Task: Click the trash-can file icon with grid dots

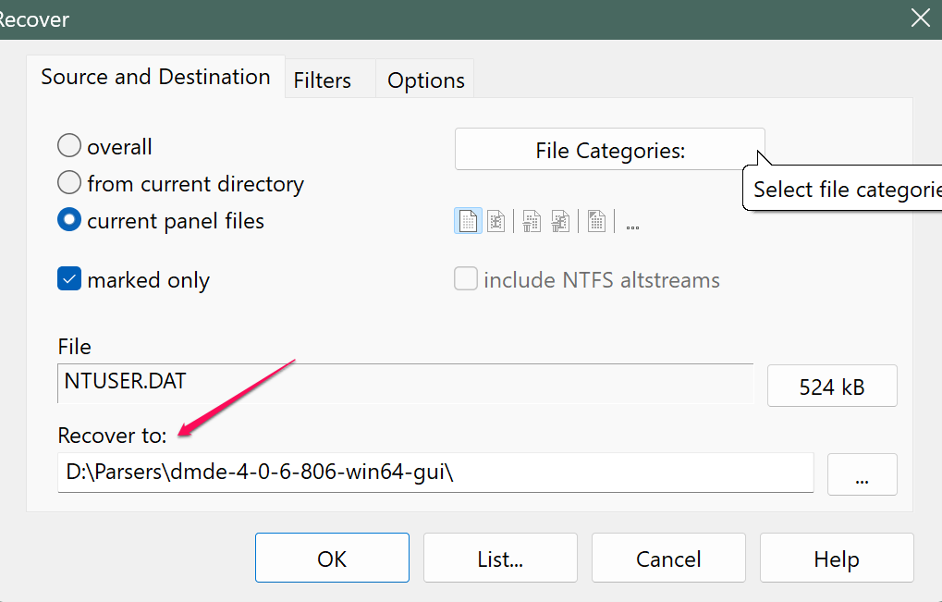Action: 532,222
